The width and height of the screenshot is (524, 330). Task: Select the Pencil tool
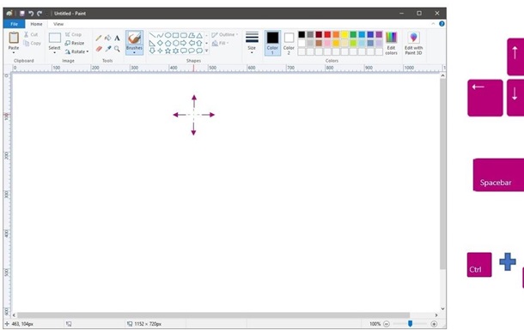point(99,38)
